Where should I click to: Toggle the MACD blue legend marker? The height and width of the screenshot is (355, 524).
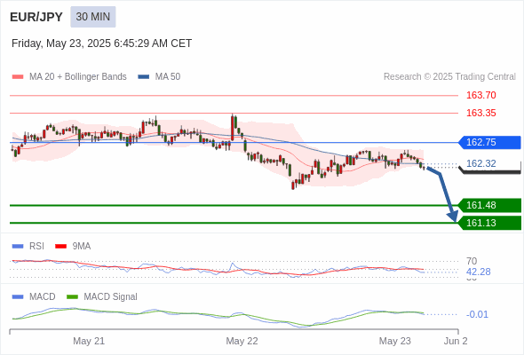click(x=18, y=297)
